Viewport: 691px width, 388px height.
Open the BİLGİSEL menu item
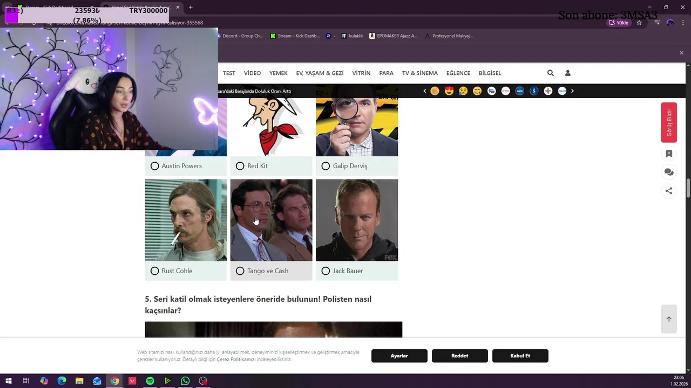pos(490,73)
